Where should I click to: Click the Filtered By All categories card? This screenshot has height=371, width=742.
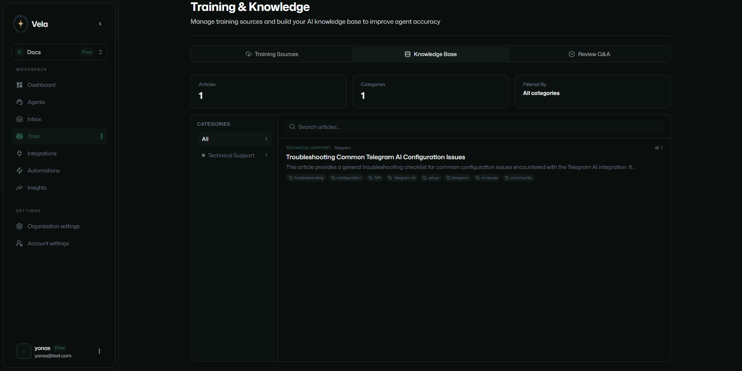(x=593, y=91)
